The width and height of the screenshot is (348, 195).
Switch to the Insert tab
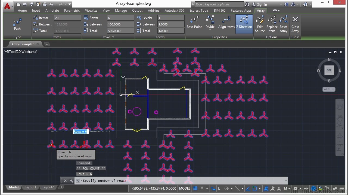click(x=36, y=11)
